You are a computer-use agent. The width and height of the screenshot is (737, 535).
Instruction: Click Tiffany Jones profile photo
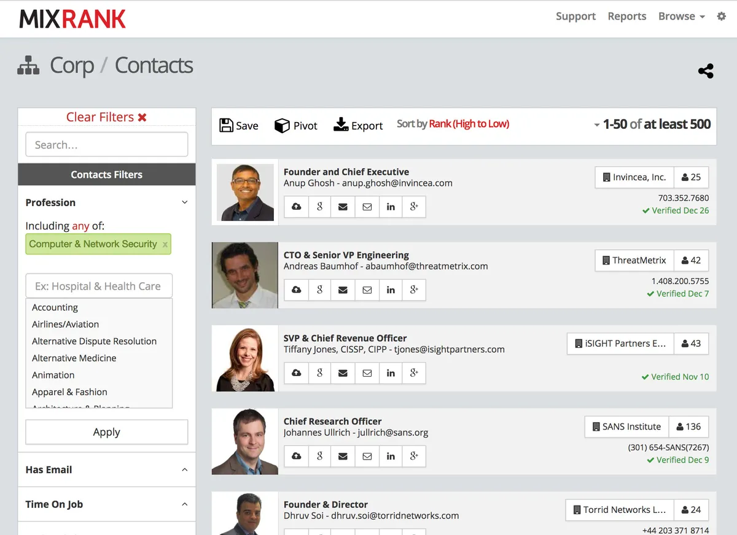point(245,358)
